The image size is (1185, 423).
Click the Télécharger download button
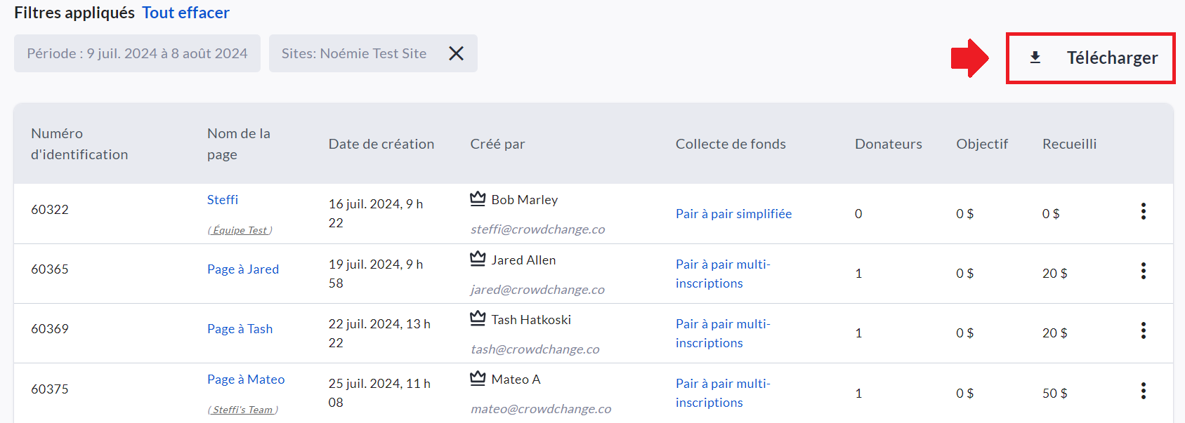pyautogui.click(x=1091, y=58)
